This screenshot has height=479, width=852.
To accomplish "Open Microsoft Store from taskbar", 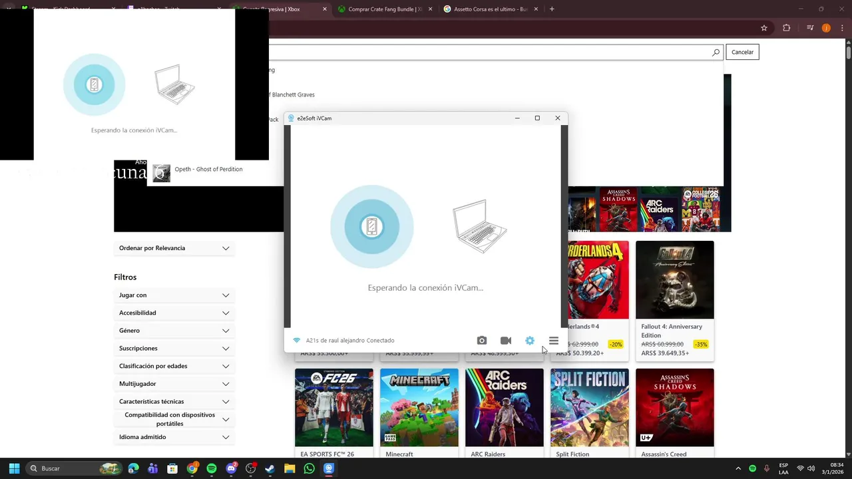I will (x=172, y=468).
